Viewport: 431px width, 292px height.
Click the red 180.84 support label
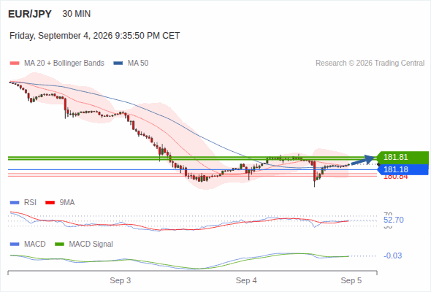pos(395,177)
